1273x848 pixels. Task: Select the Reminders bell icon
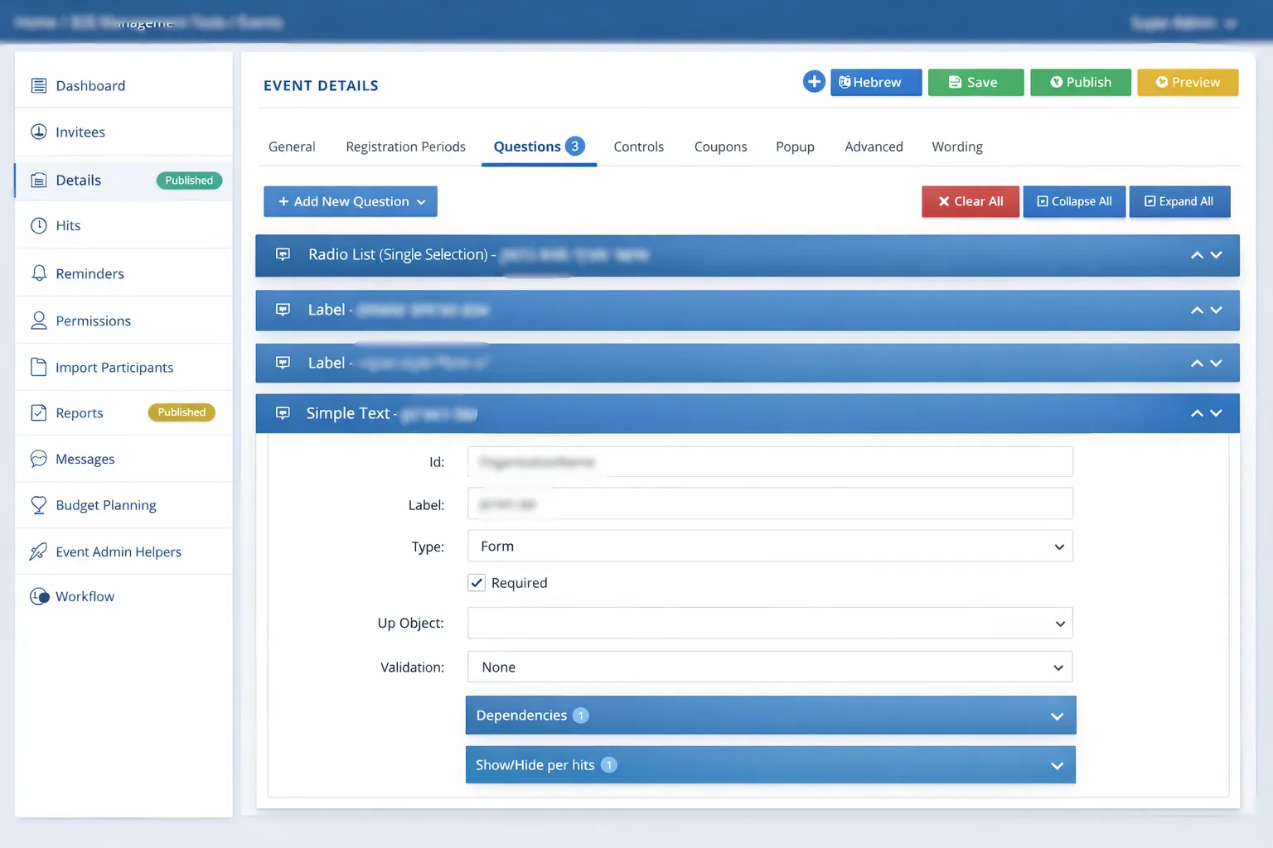[x=38, y=273]
